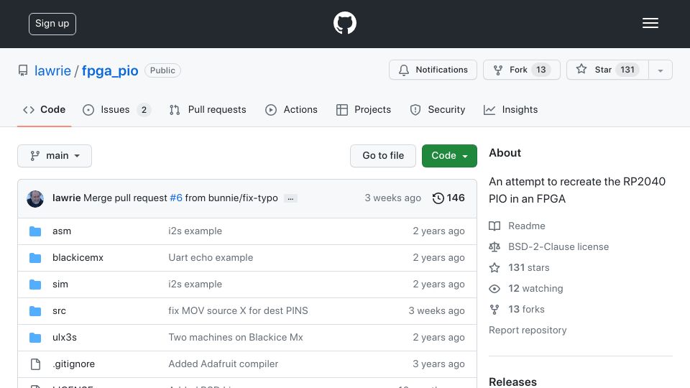This screenshot has height=388, width=690.
Task: Click the commit history clock icon
Action: [x=438, y=198]
